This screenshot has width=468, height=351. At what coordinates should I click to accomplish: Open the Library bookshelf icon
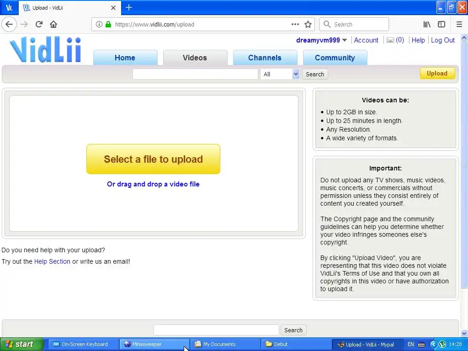point(427,24)
